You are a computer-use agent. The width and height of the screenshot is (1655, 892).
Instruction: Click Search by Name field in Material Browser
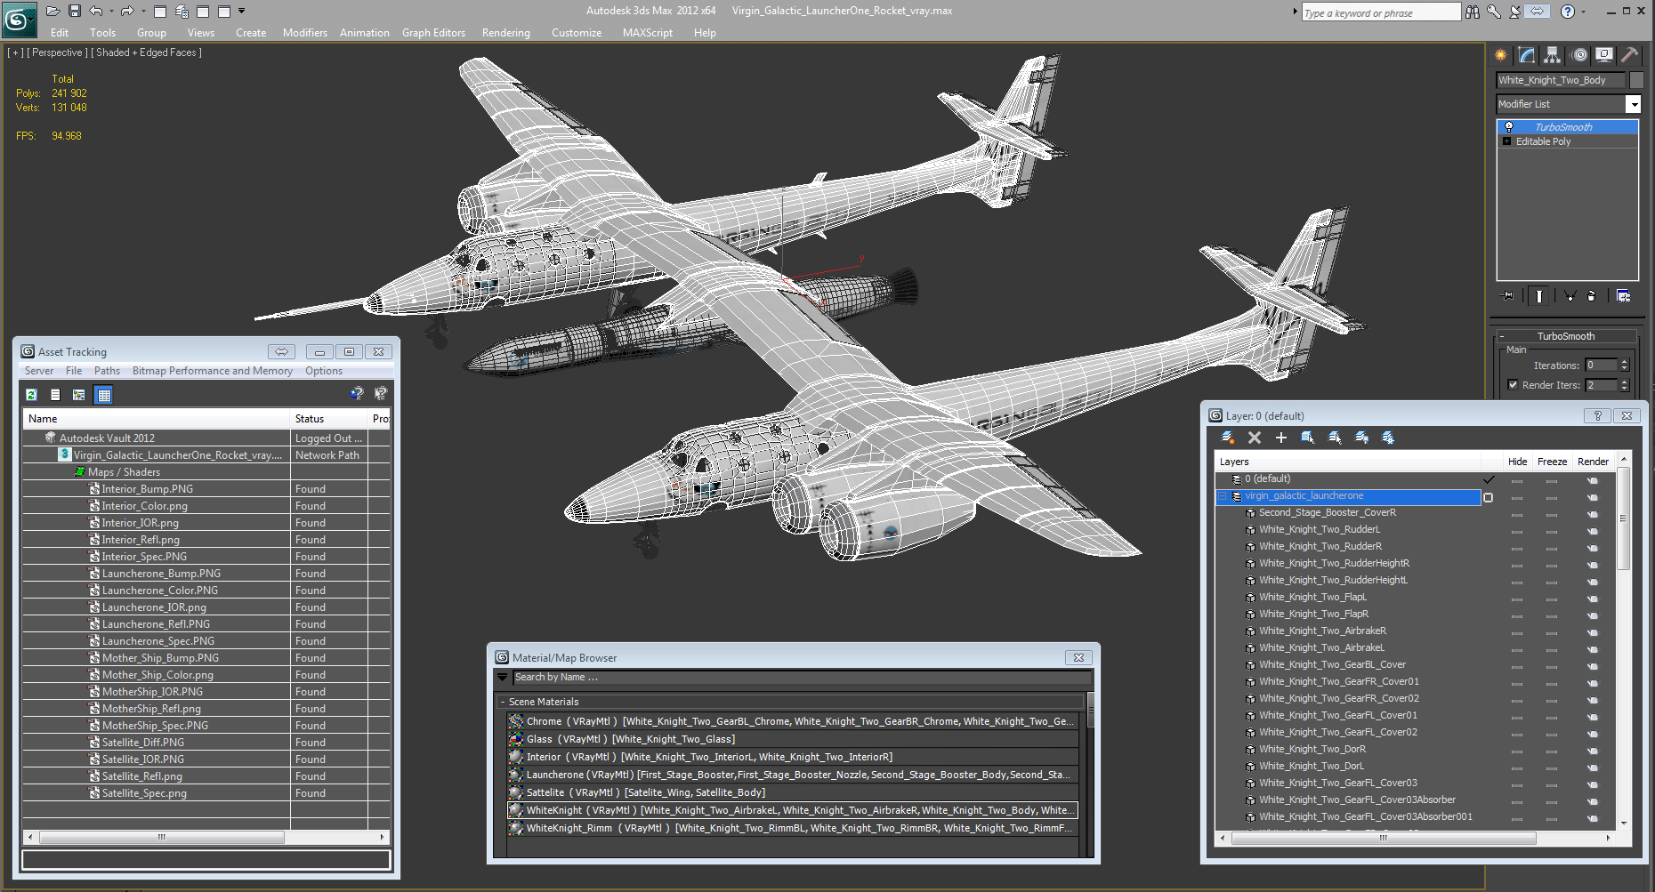click(802, 677)
